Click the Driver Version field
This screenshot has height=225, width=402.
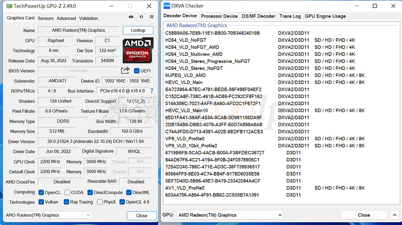click(x=95, y=141)
